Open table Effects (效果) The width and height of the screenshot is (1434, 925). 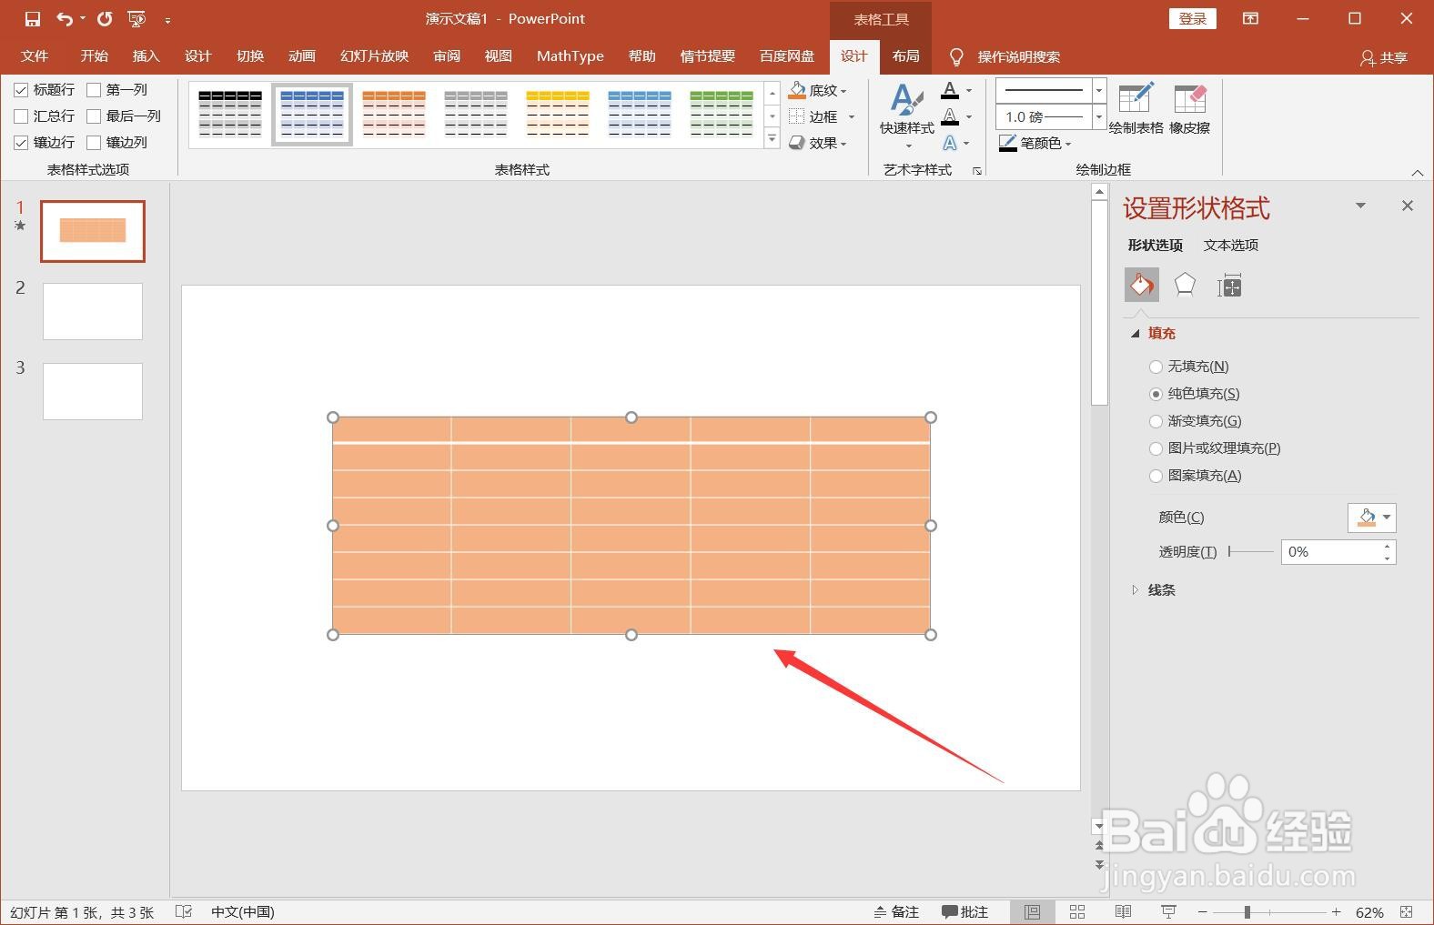tap(817, 143)
